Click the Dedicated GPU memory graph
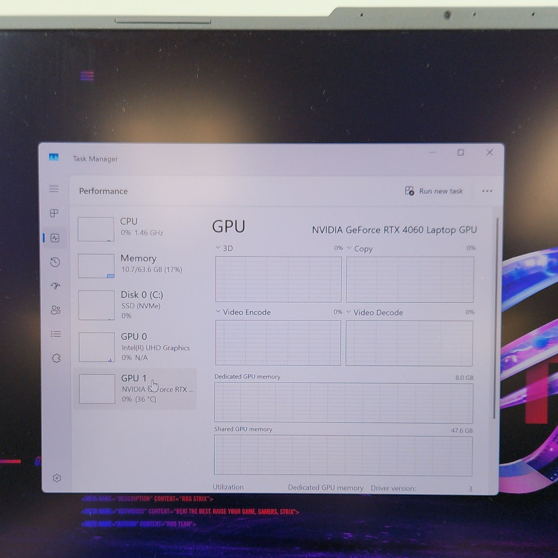The width and height of the screenshot is (558, 558). pos(344,403)
